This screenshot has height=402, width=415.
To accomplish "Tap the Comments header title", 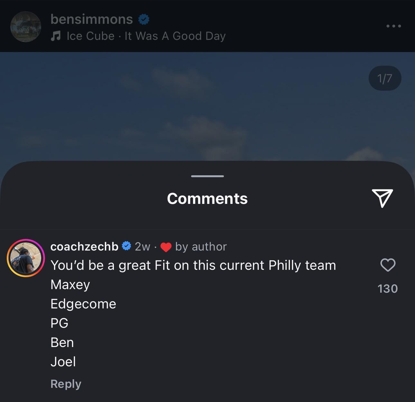I will pos(207,198).
